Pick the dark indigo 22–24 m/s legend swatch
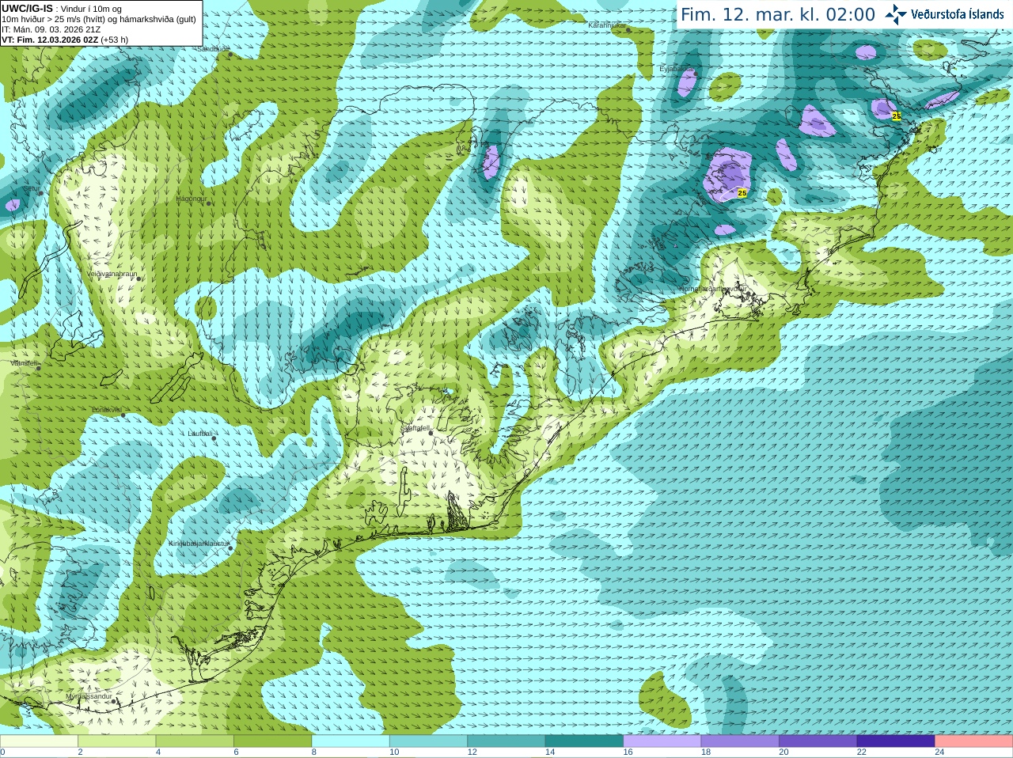This screenshot has height=758, width=1013. (x=896, y=741)
